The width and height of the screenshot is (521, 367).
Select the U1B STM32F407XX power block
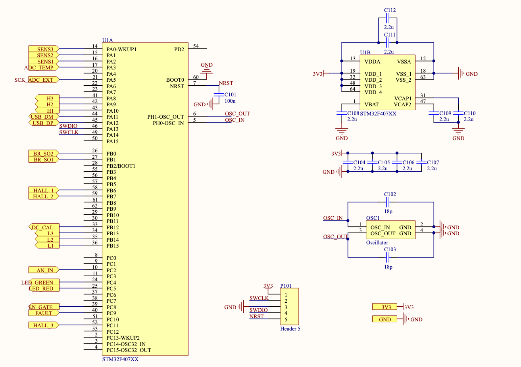coord(387,83)
